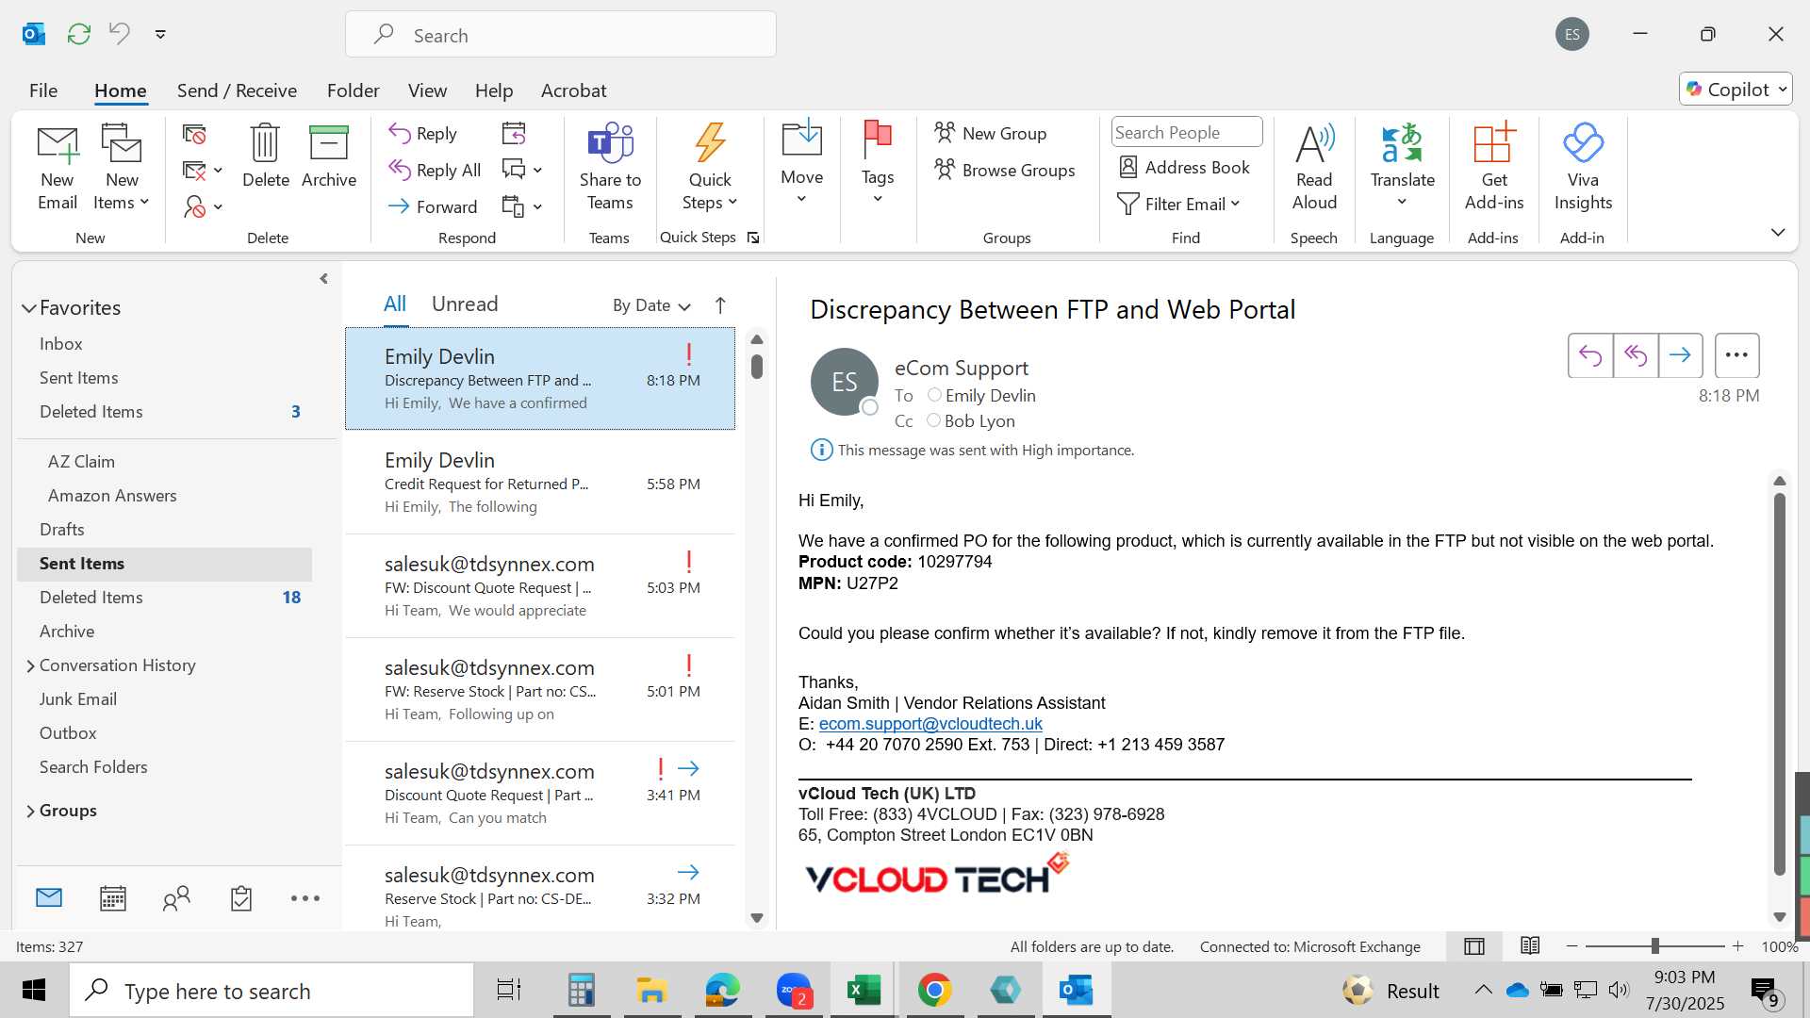
Task: Collapse the Favorites section
Action: pos(29,308)
